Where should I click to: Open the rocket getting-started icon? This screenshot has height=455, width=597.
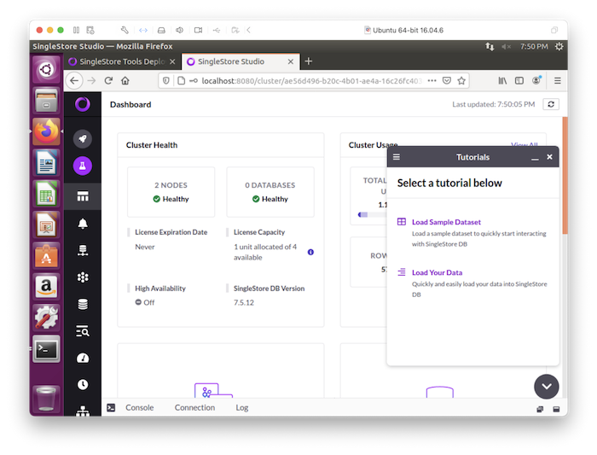coord(83,138)
